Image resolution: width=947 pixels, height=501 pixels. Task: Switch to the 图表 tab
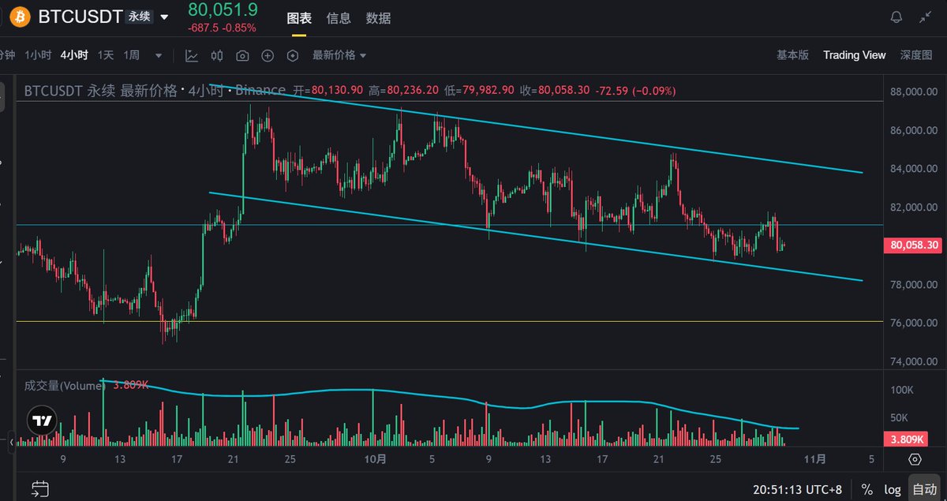click(x=299, y=18)
